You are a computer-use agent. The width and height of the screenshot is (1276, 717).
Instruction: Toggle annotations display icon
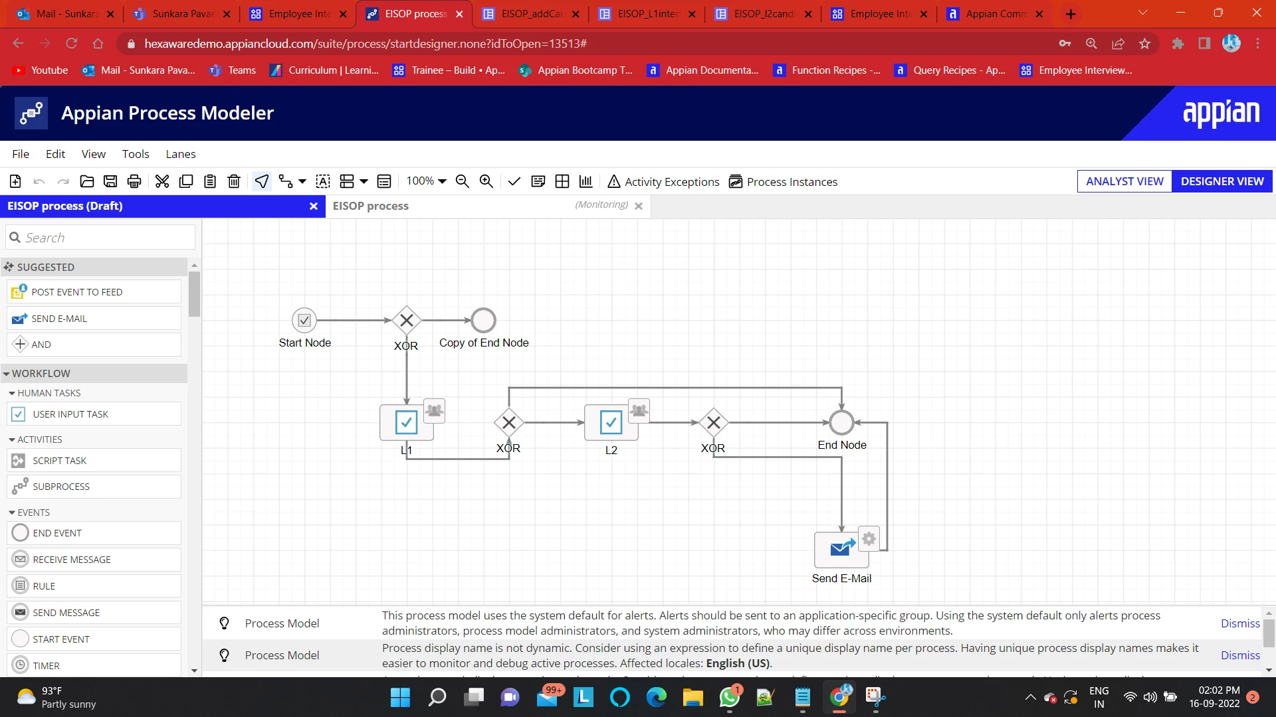click(x=538, y=181)
